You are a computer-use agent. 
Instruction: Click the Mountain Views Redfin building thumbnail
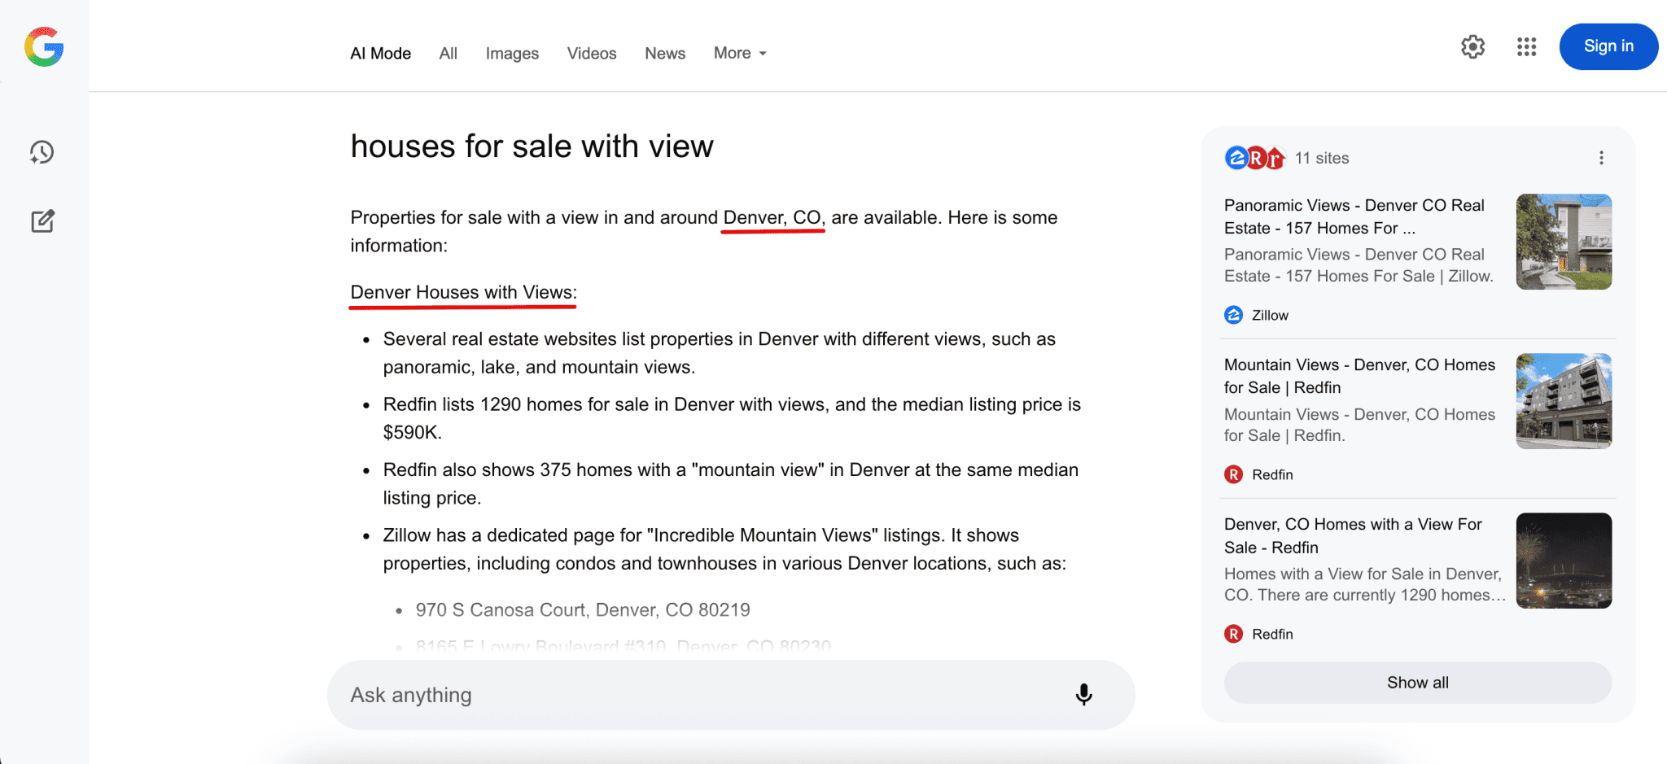tap(1564, 401)
